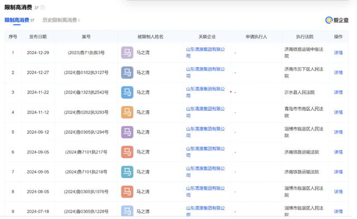Image resolution: width=357 pixels, height=219 pixels.
Task: Open 详情 for case (2024)鲁1323执2542号
Action: (338, 93)
